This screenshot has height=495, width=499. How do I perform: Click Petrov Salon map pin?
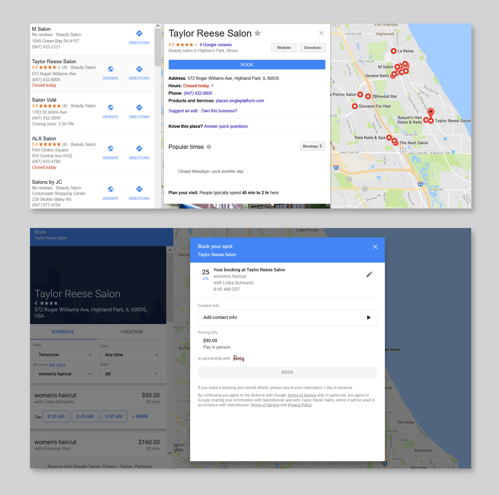point(360,94)
